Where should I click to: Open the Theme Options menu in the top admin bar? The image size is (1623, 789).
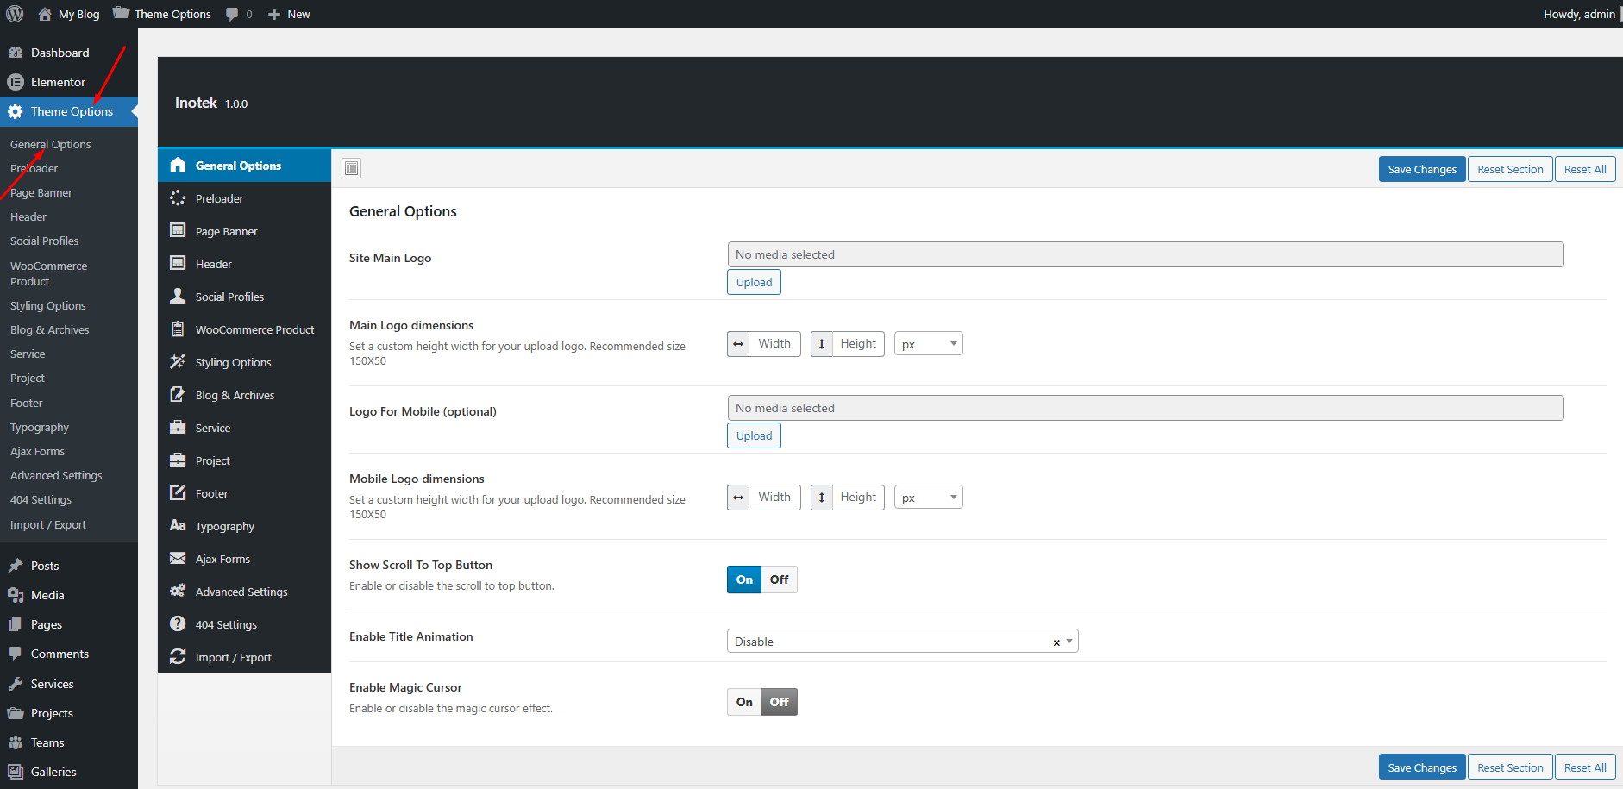pyautogui.click(x=162, y=14)
